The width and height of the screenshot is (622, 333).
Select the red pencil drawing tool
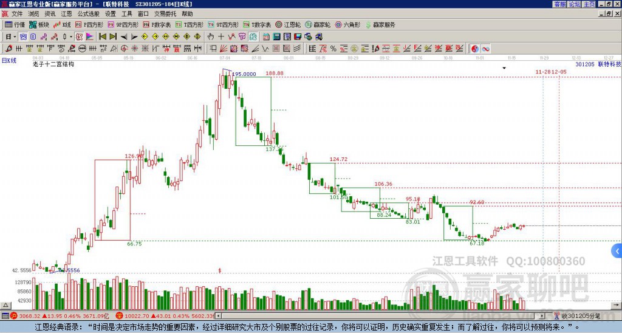pos(9,49)
